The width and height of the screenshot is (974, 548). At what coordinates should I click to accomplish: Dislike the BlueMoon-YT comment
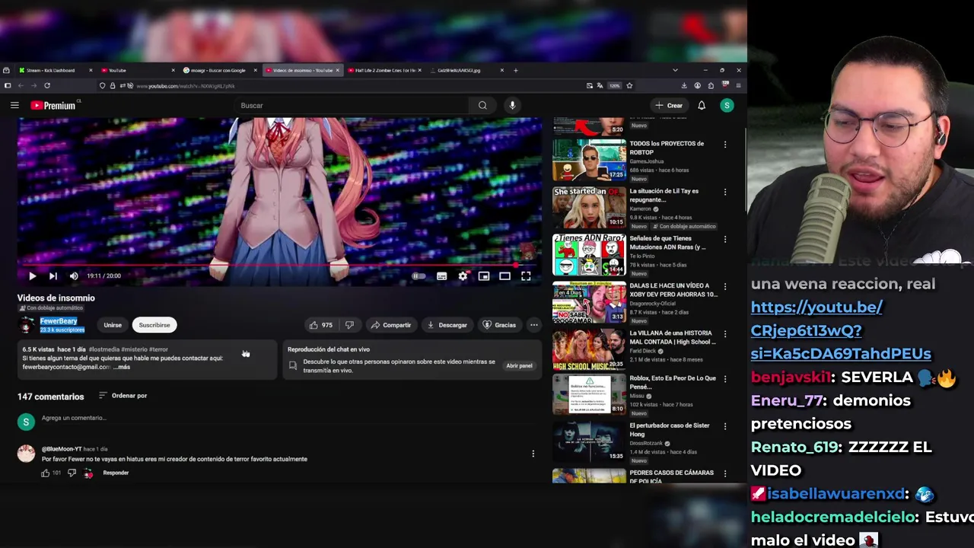(72, 473)
